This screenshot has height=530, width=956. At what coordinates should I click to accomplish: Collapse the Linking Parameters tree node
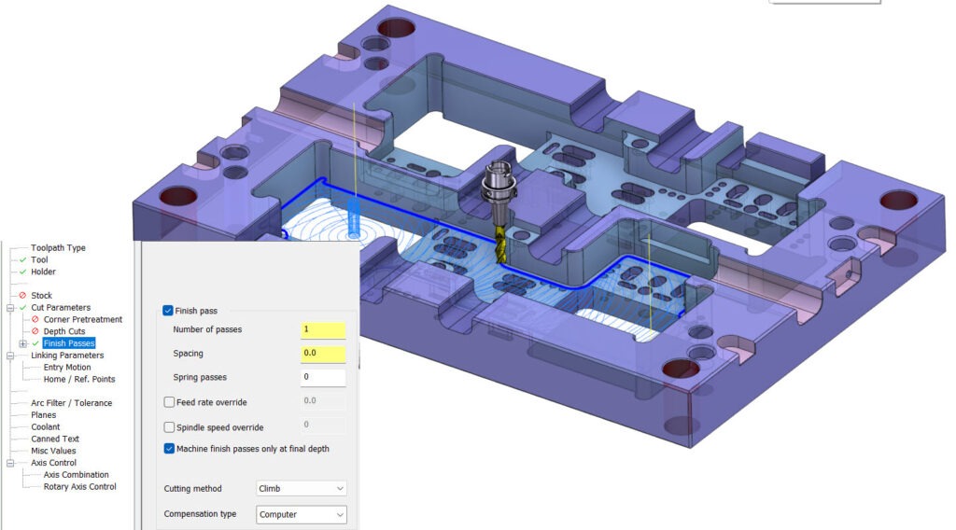pyautogui.click(x=10, y=356)
